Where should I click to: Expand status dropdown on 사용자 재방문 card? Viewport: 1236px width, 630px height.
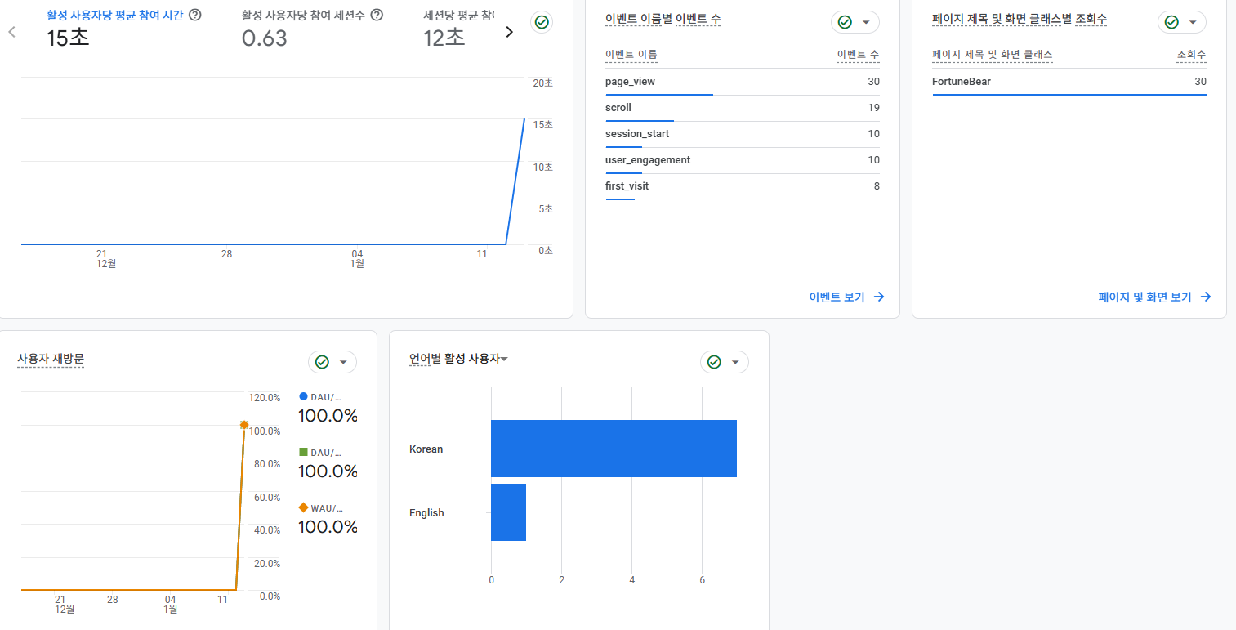[342, 362]
